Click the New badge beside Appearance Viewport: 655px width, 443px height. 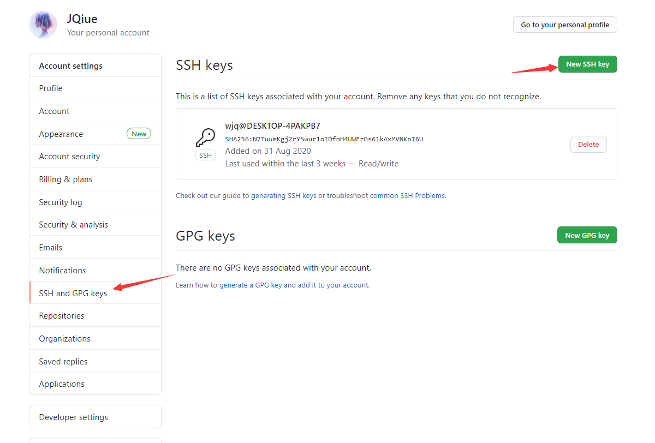click(x=139, y=134)
